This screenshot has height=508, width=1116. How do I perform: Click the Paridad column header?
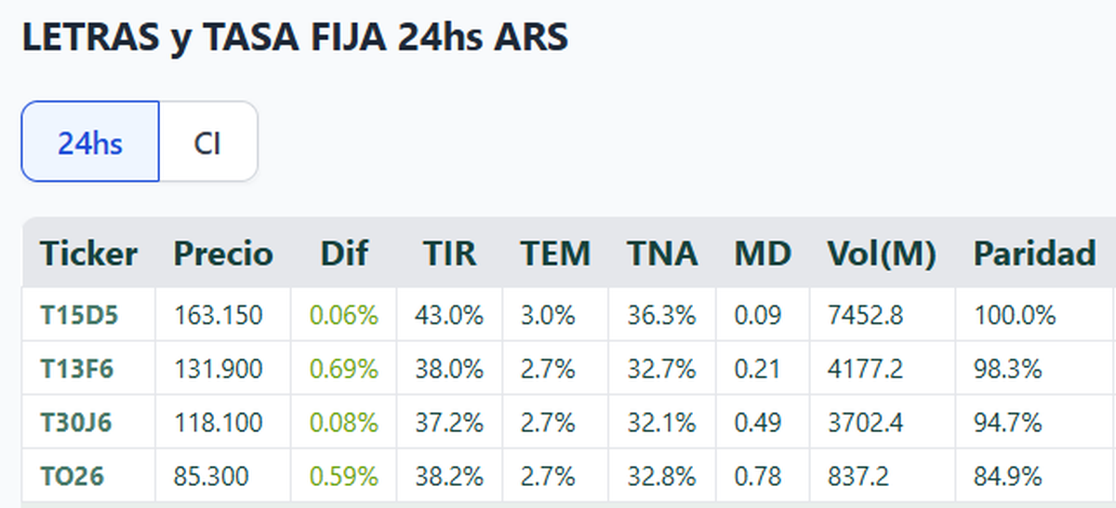click(x=1034, y=254)
